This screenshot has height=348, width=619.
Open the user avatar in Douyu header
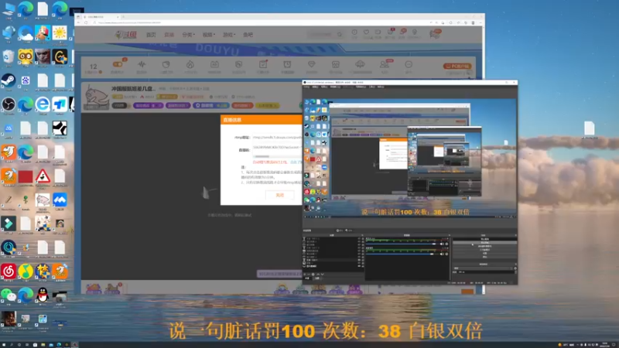click(x=435, y=34)
